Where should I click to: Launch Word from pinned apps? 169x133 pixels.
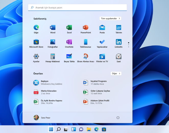pos(53,28)
